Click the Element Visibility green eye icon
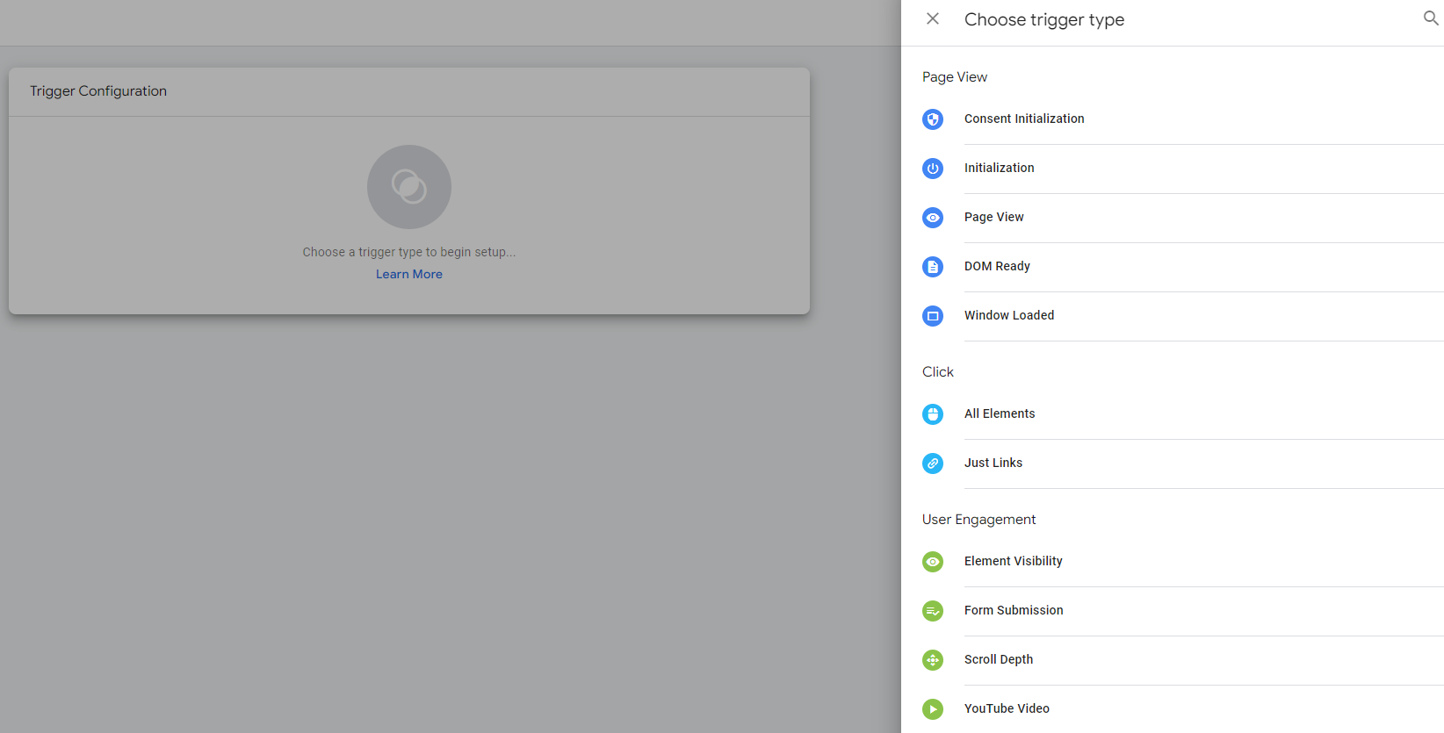 (x=933, y=562)
